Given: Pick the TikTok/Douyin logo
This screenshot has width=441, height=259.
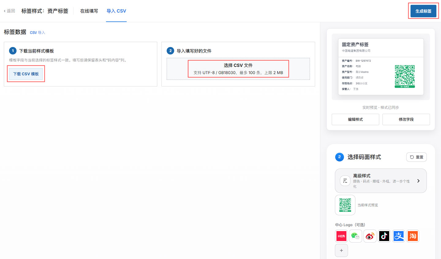Looking at the screenshot, I should point(384,236).
